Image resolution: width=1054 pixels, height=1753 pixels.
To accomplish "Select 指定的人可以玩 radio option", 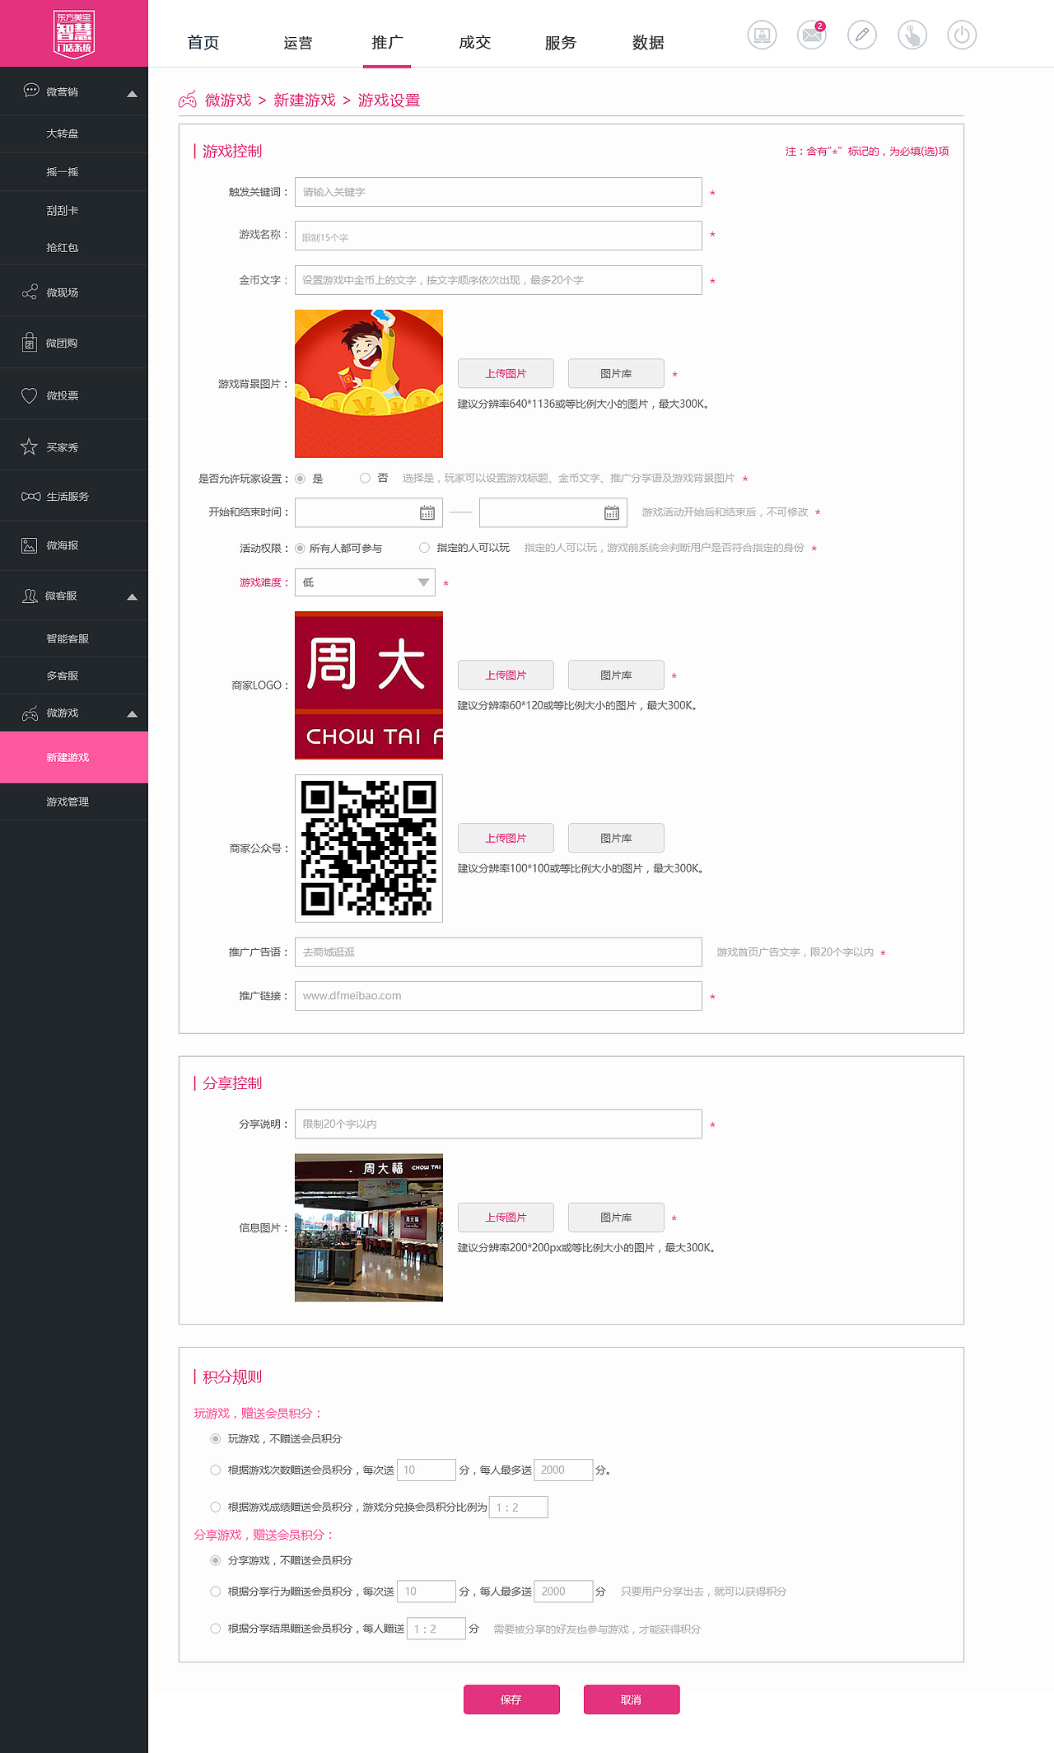I will (x=424, y=547).
